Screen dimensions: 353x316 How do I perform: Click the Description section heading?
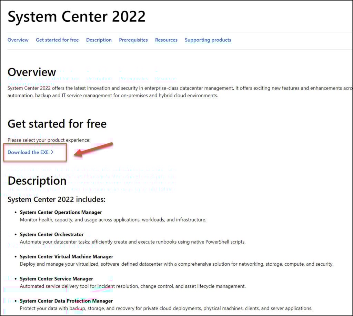(37, 181)
